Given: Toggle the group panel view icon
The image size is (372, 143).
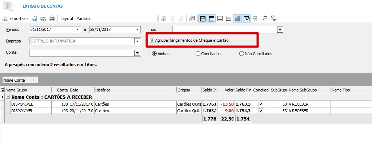Looking at the screenshot, I should coord(203,19).
